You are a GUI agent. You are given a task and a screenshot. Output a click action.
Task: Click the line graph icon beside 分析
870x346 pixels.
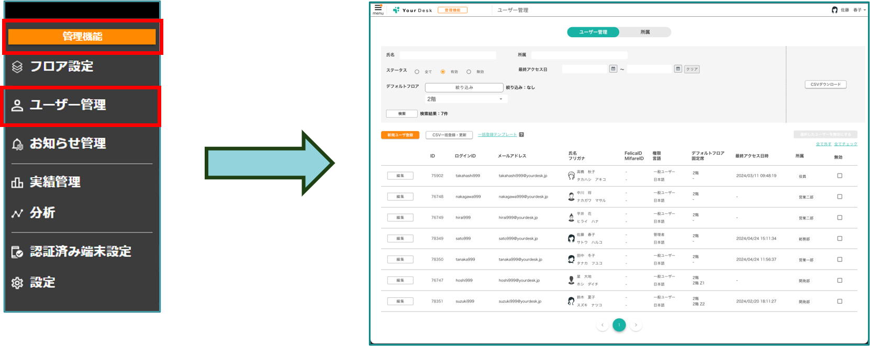(x=17, y=213)
